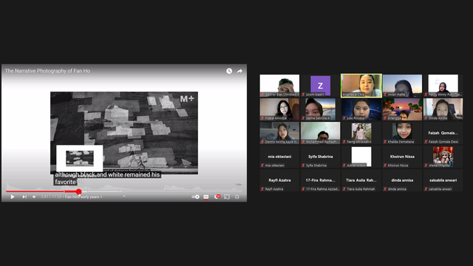Click muted mic icon on Faizah Qomala Dewi
Viewport: 473px width, 266px height.
(x=426, y=142)
